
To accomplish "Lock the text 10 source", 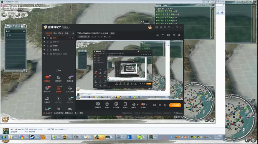I will point(48,42).
